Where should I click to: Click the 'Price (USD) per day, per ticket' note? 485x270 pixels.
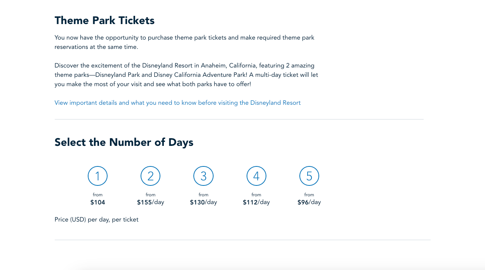tap(96, 220)
